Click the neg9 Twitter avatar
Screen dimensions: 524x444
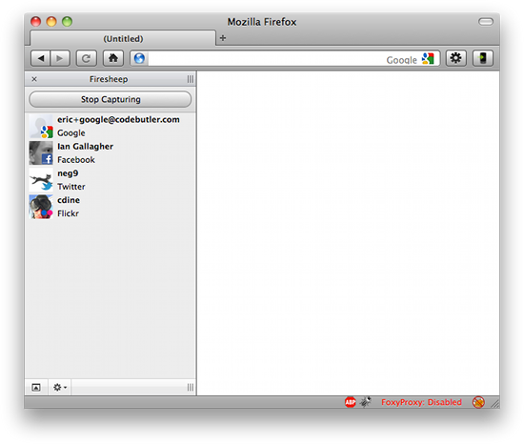point(41,180)
